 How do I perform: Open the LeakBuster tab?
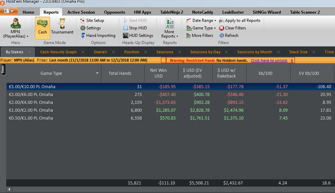coord(233,12)
